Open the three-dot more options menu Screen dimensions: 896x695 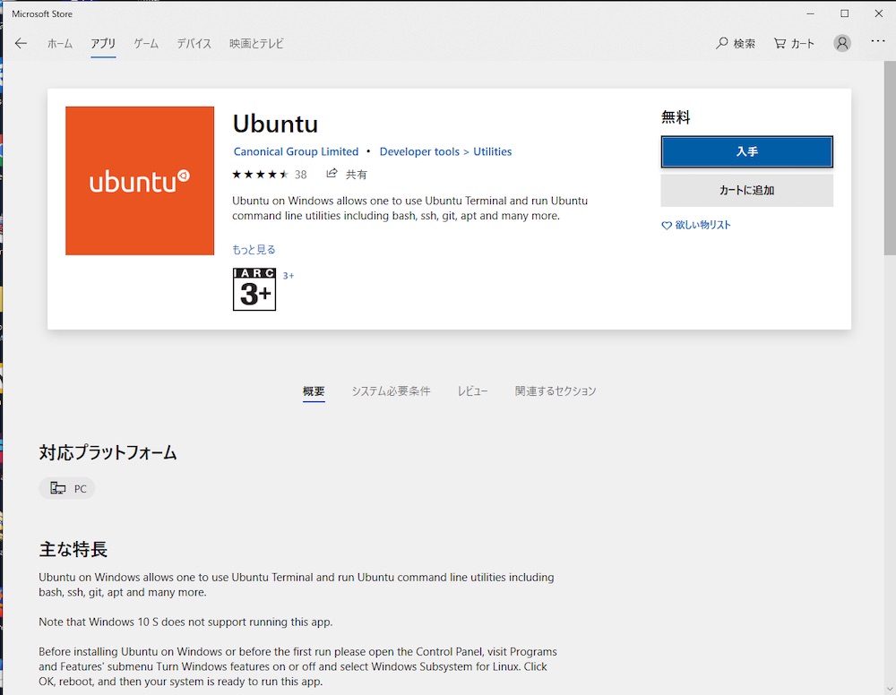pyautogui.click(x=878, y=41)
